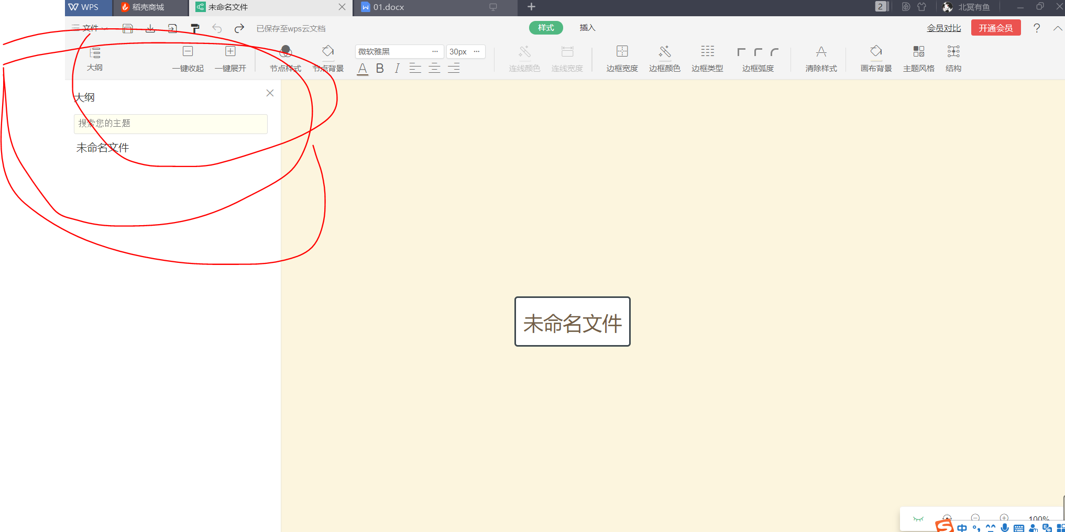Toggle italic formatting for node text
The height and width of the screenshot is (532, 1065).
(397, 68)
